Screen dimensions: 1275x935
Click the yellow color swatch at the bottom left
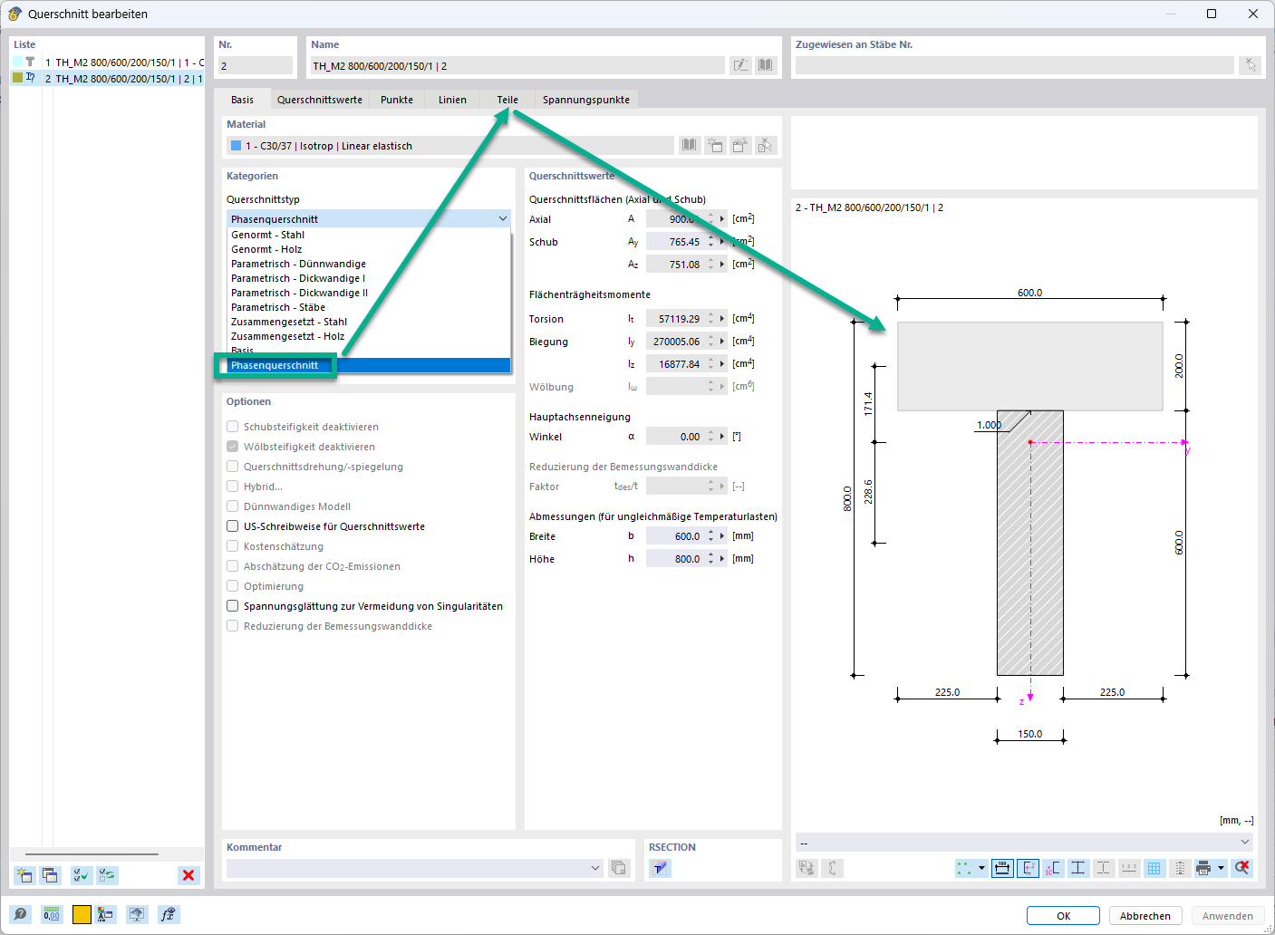pos(82,914)
